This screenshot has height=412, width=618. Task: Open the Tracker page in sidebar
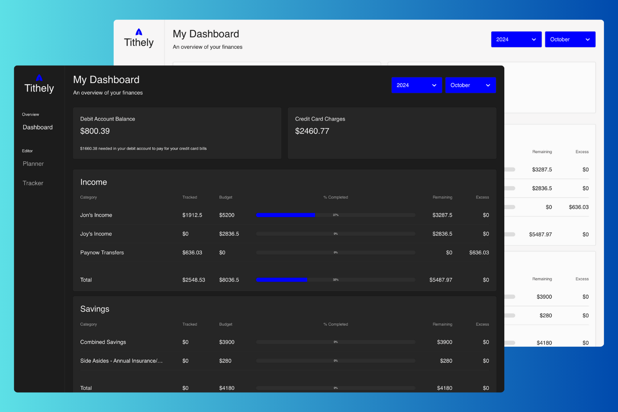[33, 183]
